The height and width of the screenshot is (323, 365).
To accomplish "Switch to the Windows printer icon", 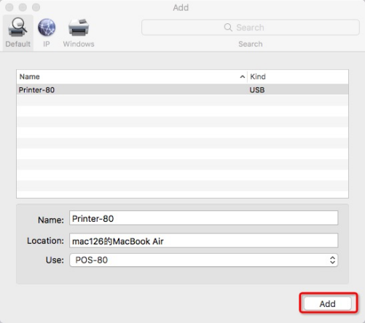I will point(79,28).
